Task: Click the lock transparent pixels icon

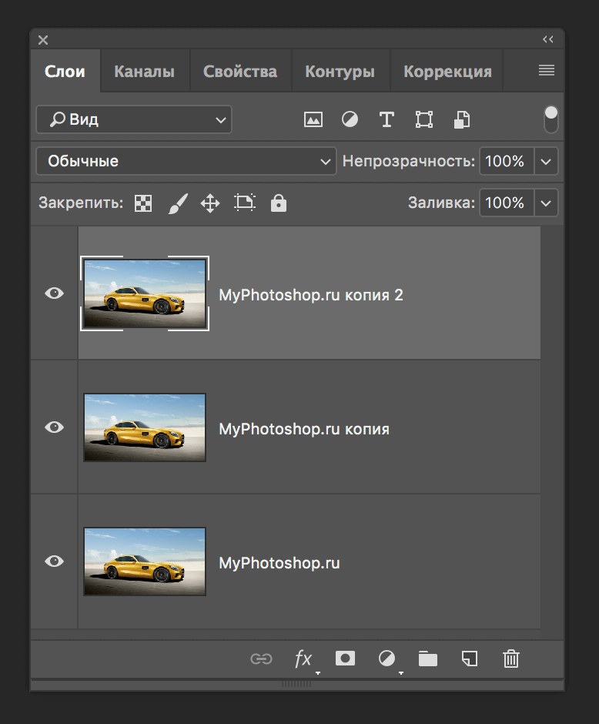Action: click(x=143, y=203)
